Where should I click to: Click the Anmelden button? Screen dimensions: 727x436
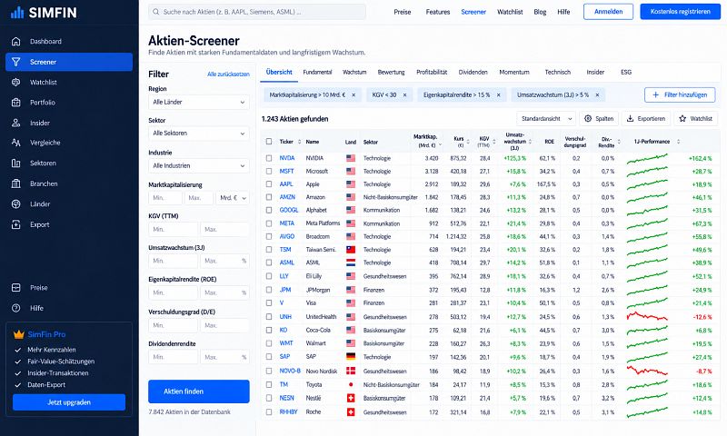pos(608,12)
